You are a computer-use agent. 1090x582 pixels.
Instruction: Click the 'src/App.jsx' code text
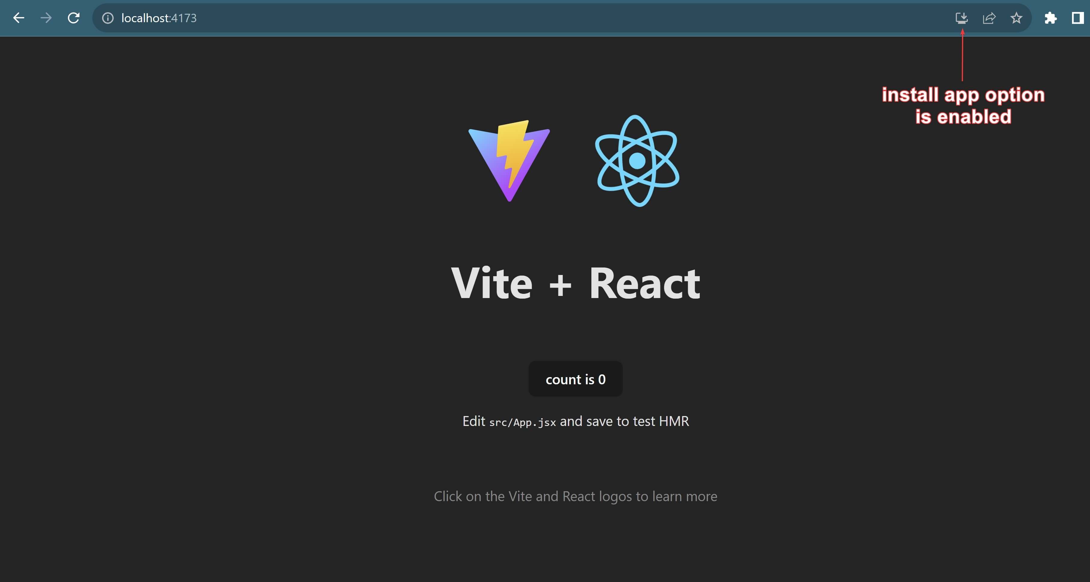523,422
